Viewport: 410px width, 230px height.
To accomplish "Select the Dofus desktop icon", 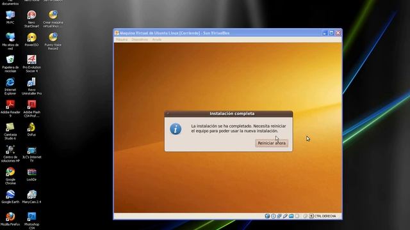I will (x=31, y=129).
